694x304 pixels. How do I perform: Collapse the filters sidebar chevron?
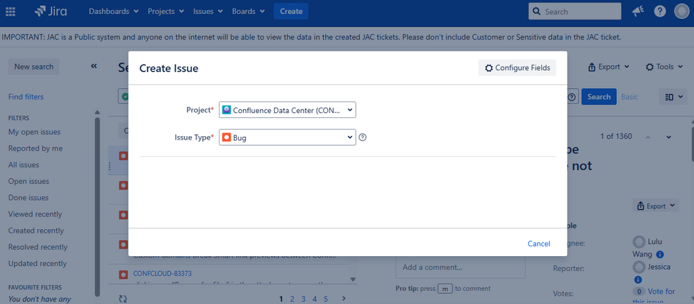pyautogui.click(x=94, y=67)
